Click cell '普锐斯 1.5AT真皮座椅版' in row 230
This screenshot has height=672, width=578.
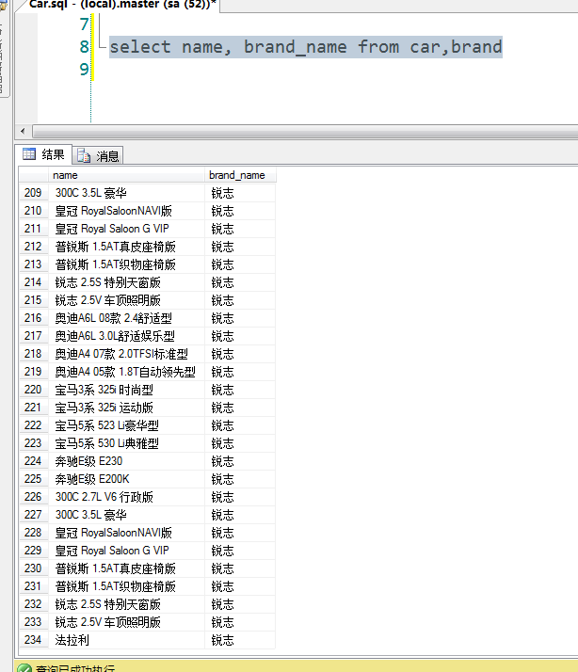pyautogui.click(x=126, y=568)
